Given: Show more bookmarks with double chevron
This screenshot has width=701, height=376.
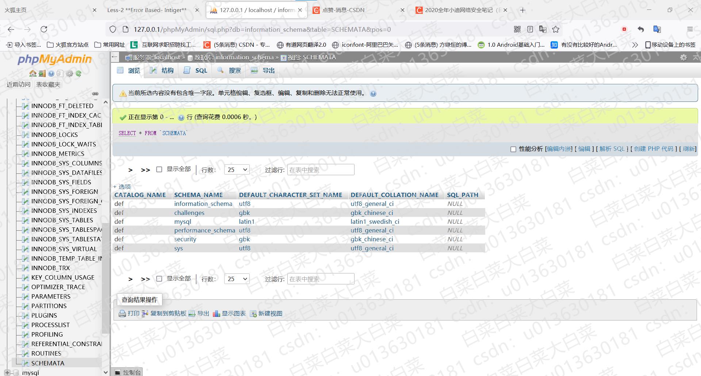Looking at the screenshot, I should (635, 45).
